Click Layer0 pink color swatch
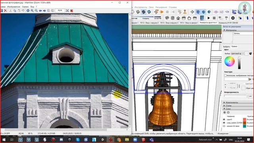254x143 pixels. [244, 120]
